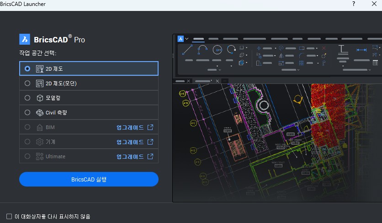Click the BricsCAD logo icon
Image resolution: width=382 pixels, height=223 pixels.
point(25,39)
